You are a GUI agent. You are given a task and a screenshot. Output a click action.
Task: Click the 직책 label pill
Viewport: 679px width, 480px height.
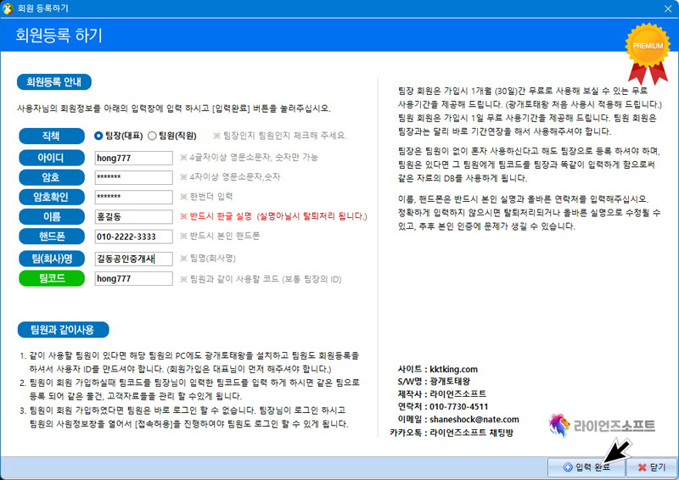[x=52, y=136]
